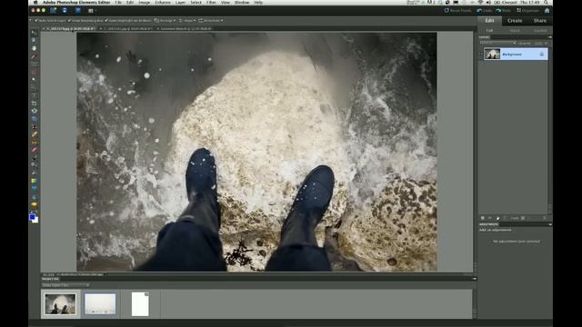
Task: Select the Paint Bucket tool
Action: click(34, 173)
